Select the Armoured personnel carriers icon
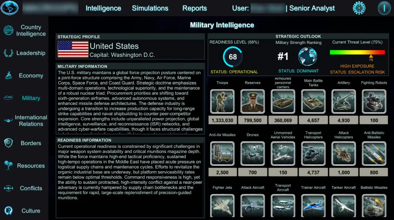This screenshot has width=394, height=220. tap(283, 101)
